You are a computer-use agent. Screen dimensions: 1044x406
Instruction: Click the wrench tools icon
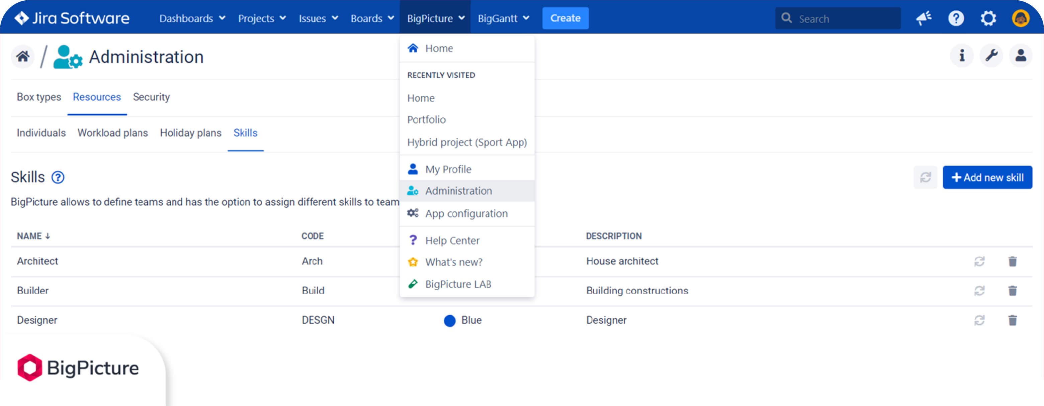(991, 56)
